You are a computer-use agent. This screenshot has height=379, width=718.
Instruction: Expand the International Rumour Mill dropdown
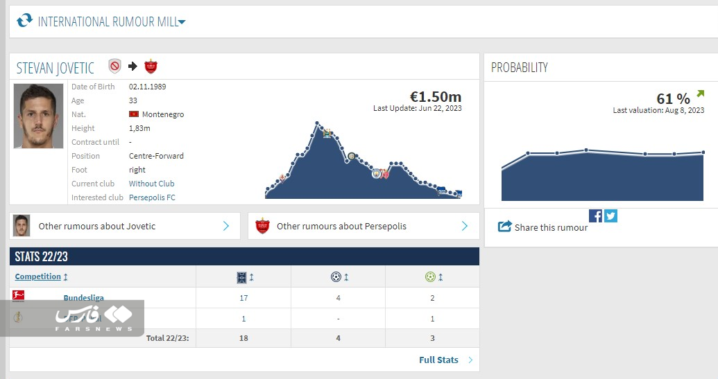(182, 22)
